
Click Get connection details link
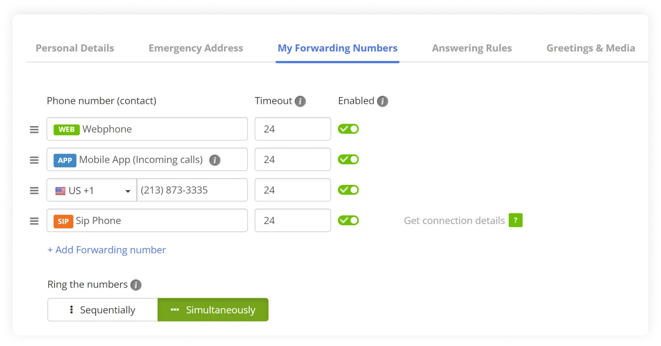[454, 221]
